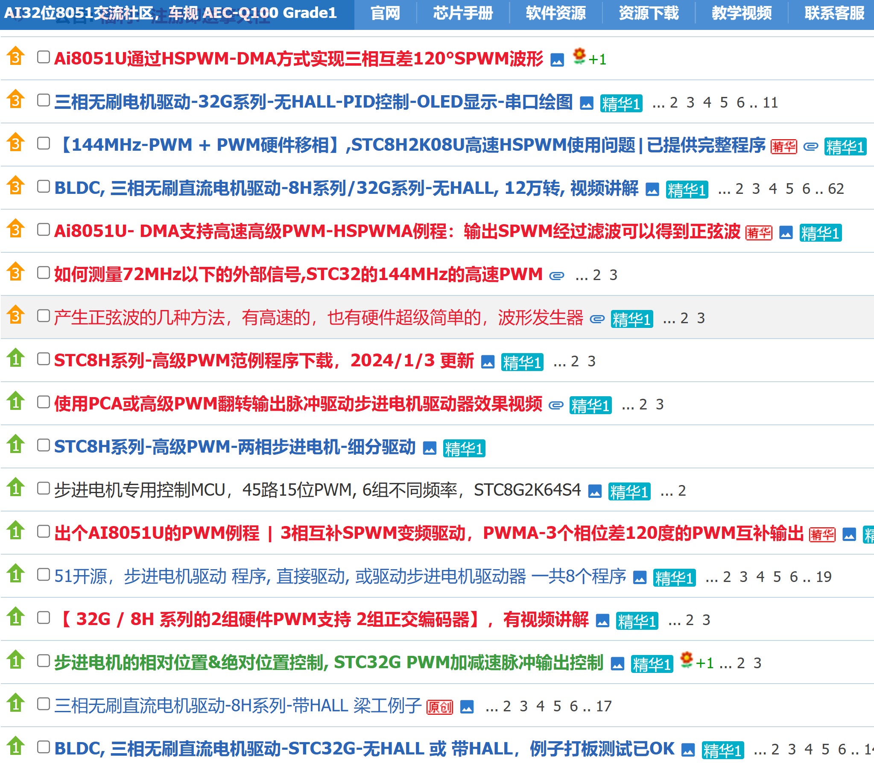
Task: Open thread 三相无刷直流电机驱动-8H系列-带HALL 梁工例子
Action: tap(238, 705)
